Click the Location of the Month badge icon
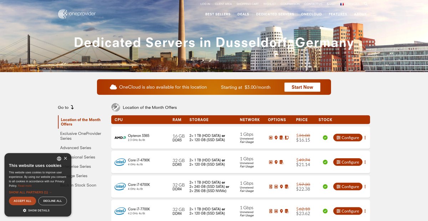The height and width of the screenshot is (221, 428). pos(116,107)
